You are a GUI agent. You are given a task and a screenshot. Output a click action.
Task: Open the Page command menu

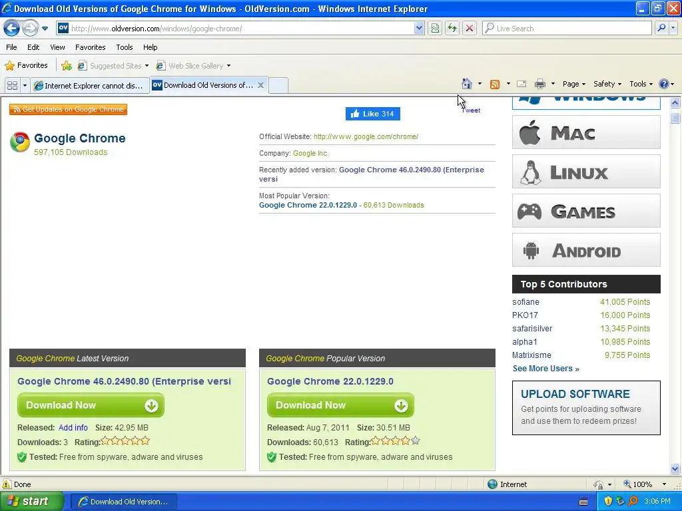pos(574,84)
